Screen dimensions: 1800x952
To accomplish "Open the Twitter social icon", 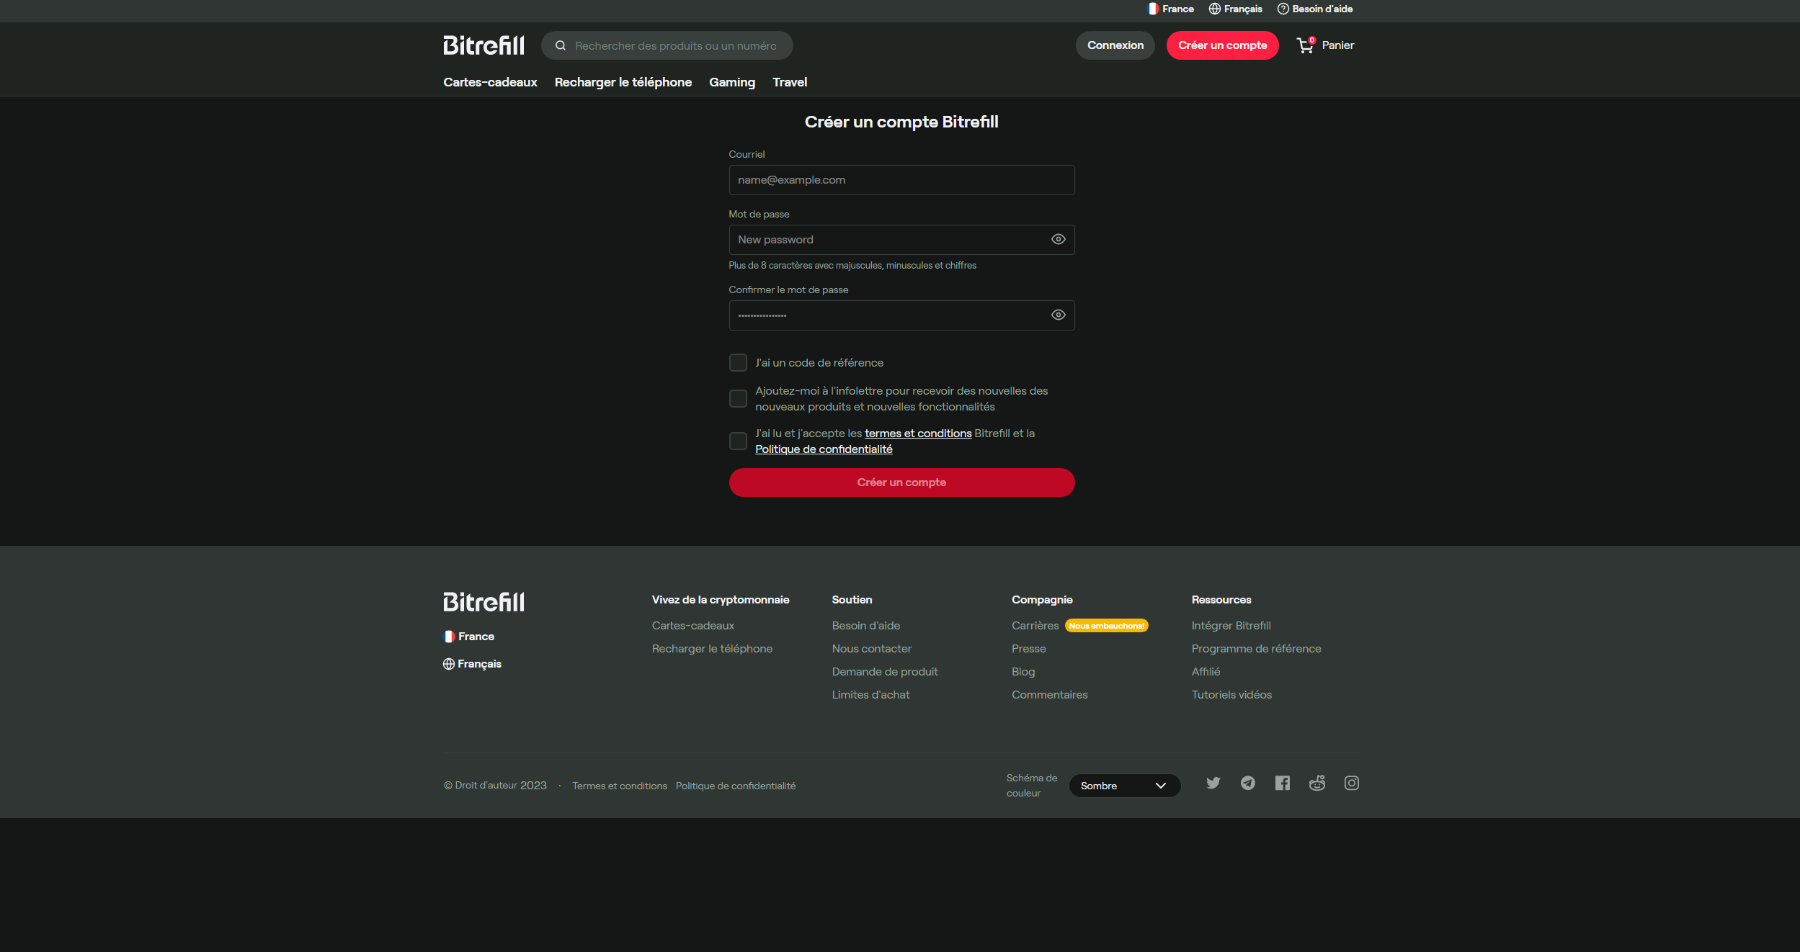I will click(1213, 783).
